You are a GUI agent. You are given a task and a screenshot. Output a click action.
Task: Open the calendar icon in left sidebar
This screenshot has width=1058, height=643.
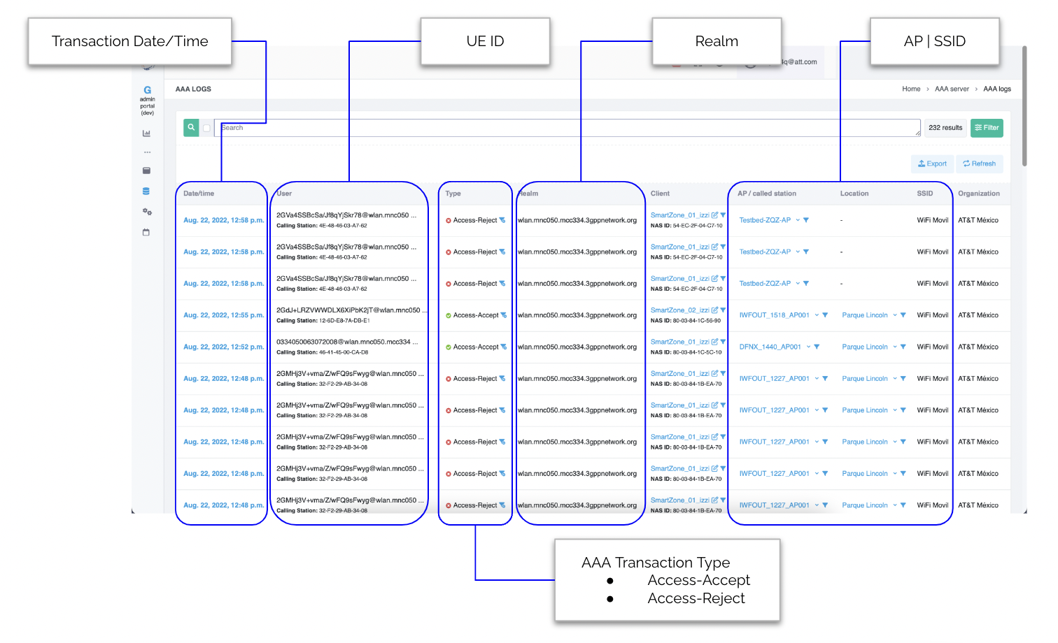pos(146,233)
